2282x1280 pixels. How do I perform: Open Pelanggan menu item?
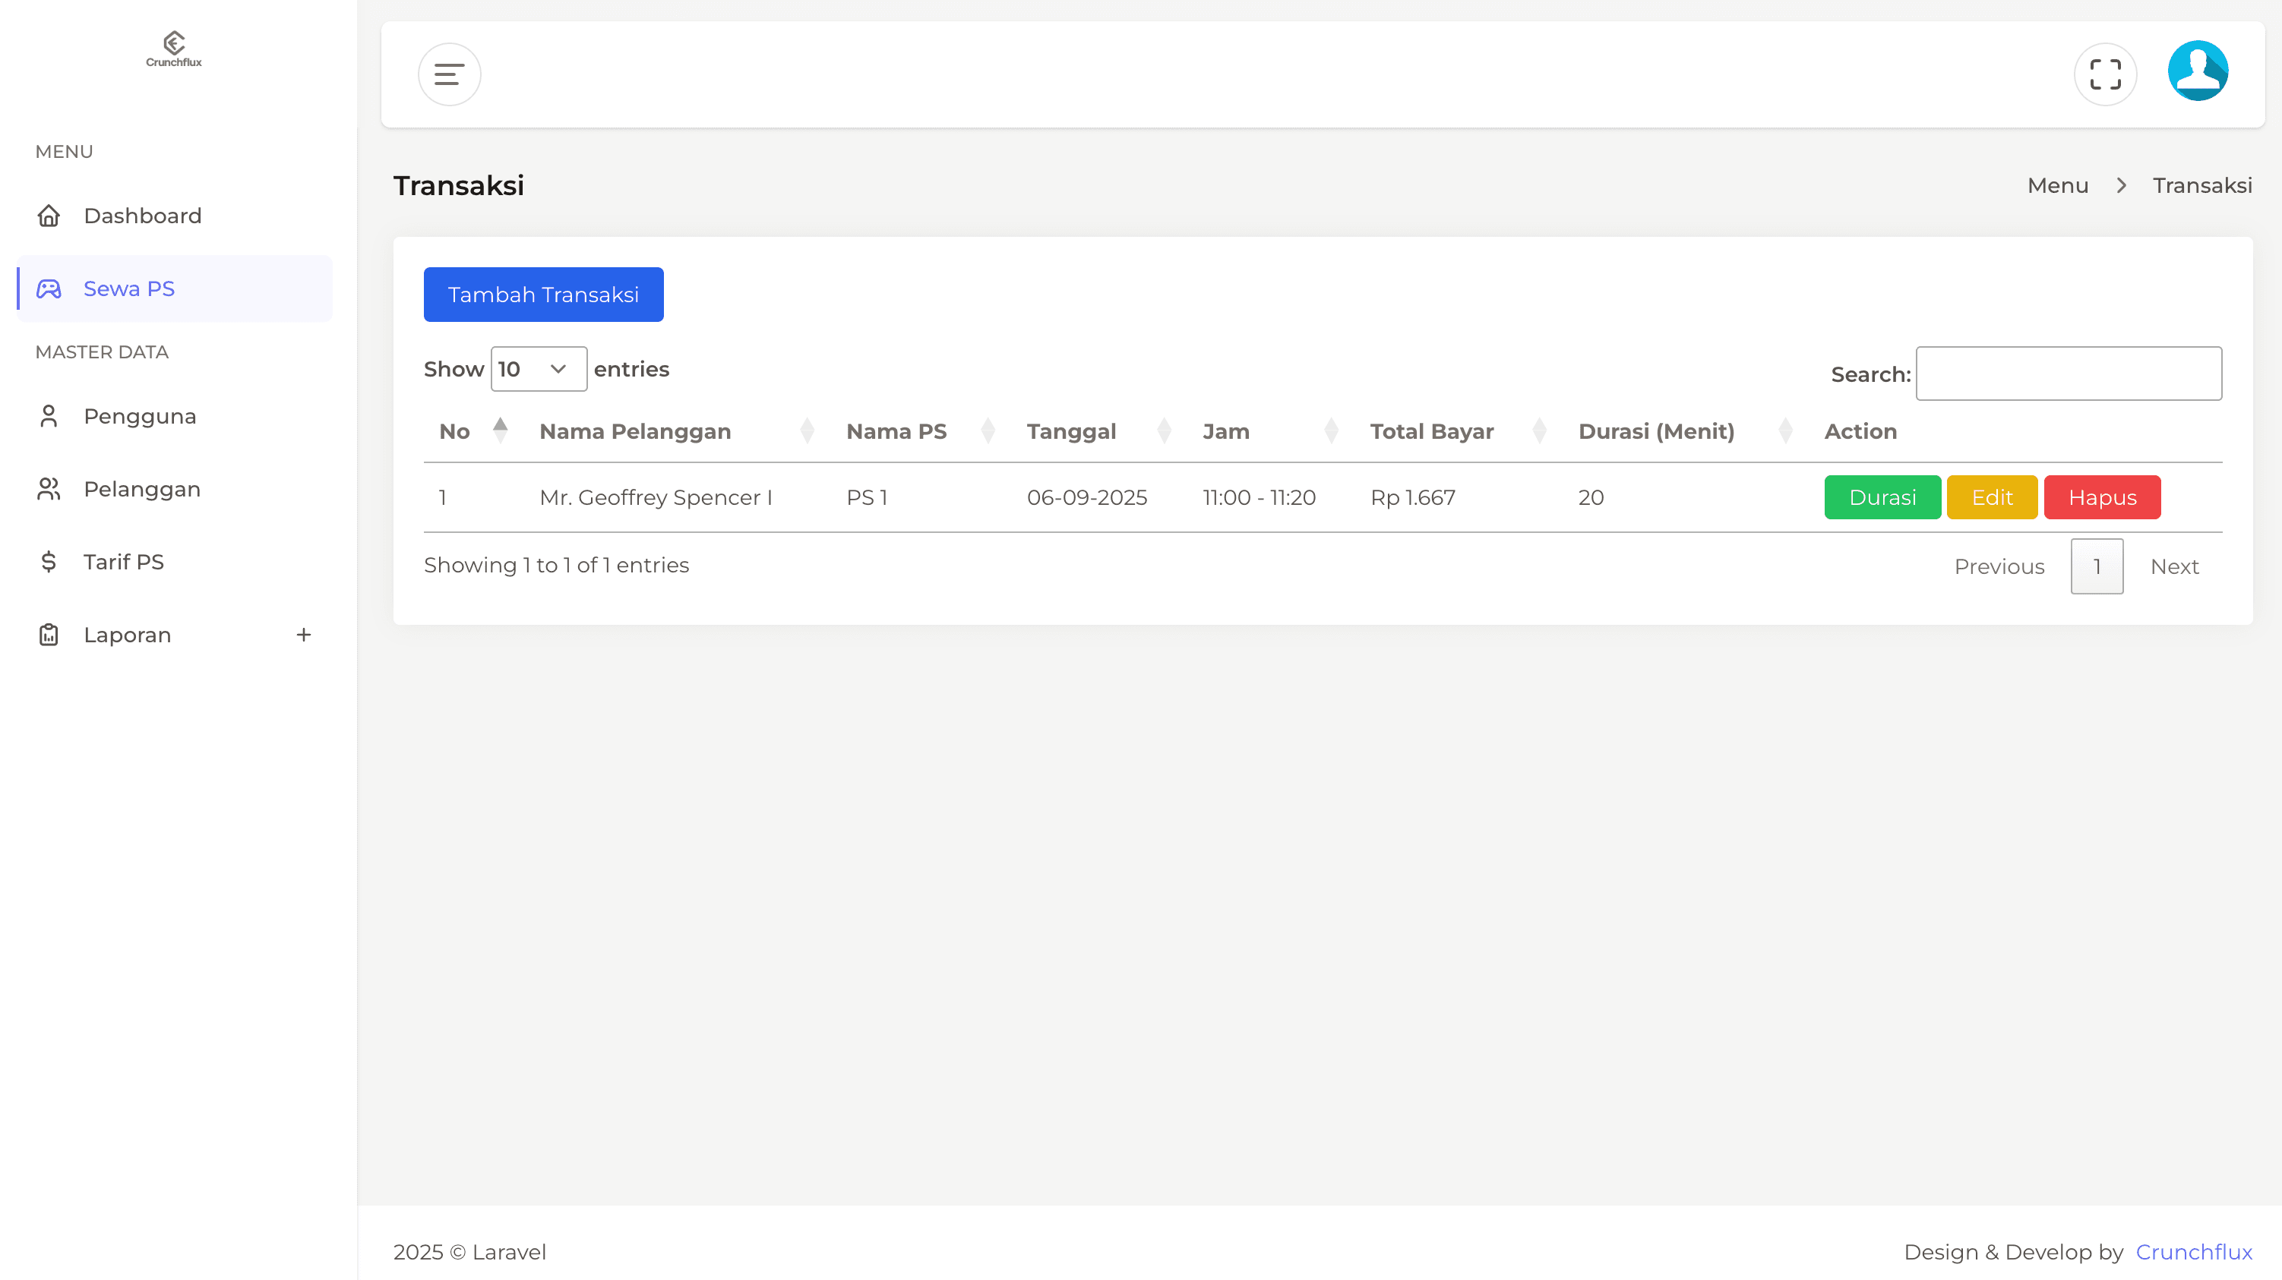(x=142, y=489)
